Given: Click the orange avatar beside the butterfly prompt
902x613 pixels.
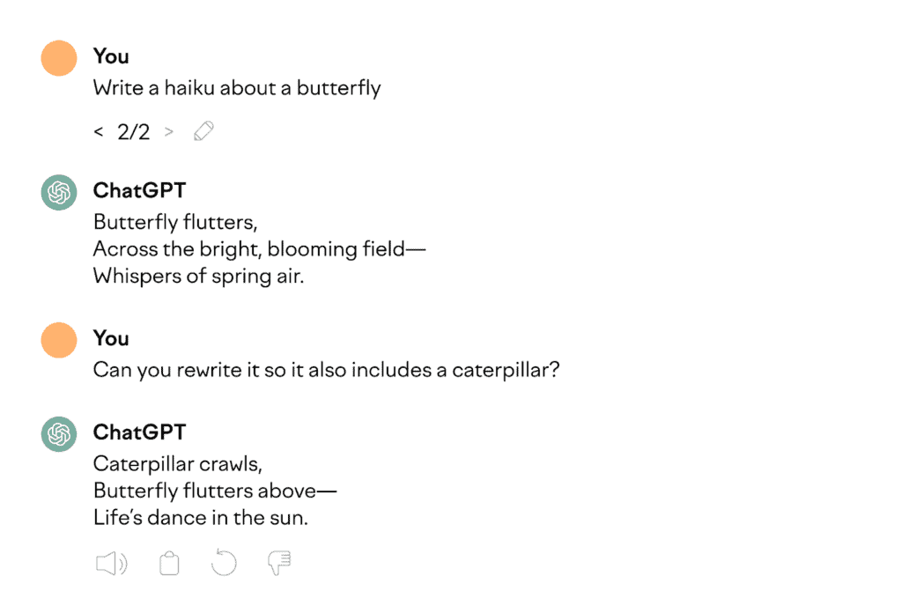Looking at the screenshot, I should coord(59,58).
